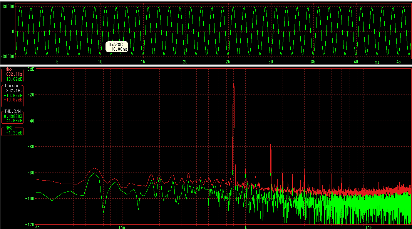The image size is (412, 229).
Task: Click the THD,S/N panel label
Action: click(x=12, y=111)
